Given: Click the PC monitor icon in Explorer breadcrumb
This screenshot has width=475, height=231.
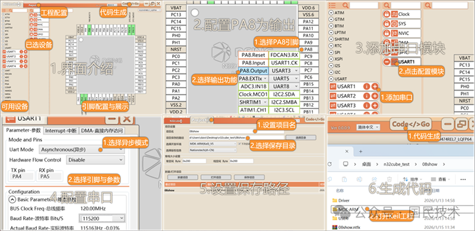Looking at the screenshot, I should click(345, 164).
